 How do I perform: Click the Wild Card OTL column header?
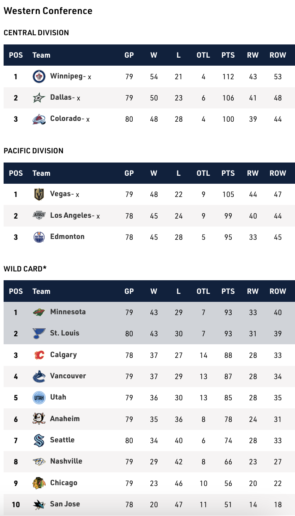tap(203, 291)
